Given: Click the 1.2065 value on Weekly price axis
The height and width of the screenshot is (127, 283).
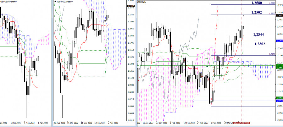Looking at the screenshot, I should 130,29.
